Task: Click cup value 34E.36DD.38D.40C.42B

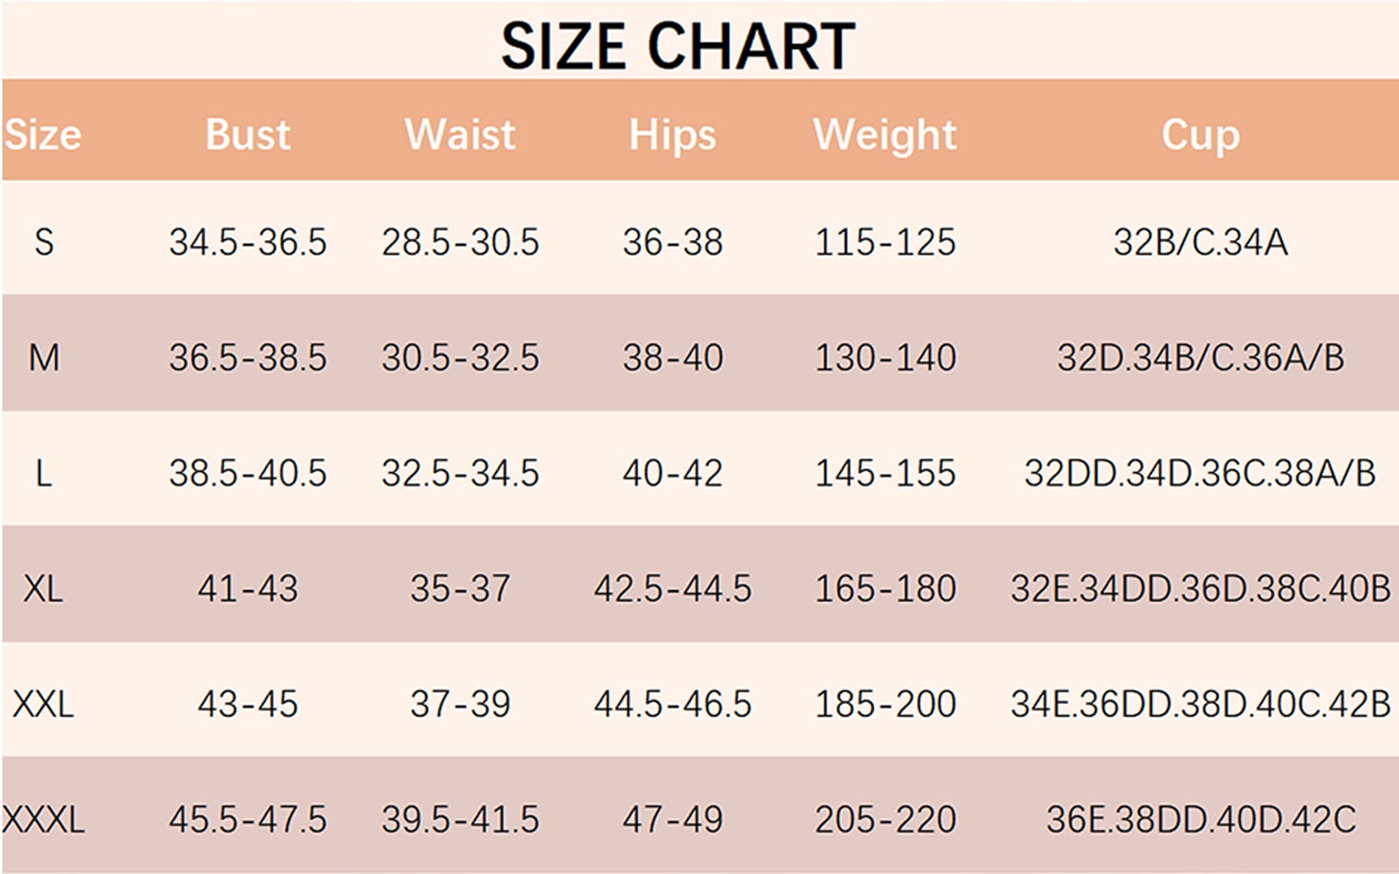Action: tap(1201, 704)
